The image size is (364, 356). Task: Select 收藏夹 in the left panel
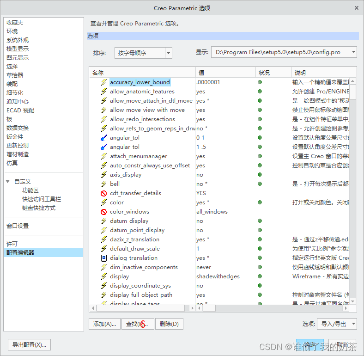tap(15, 23)
